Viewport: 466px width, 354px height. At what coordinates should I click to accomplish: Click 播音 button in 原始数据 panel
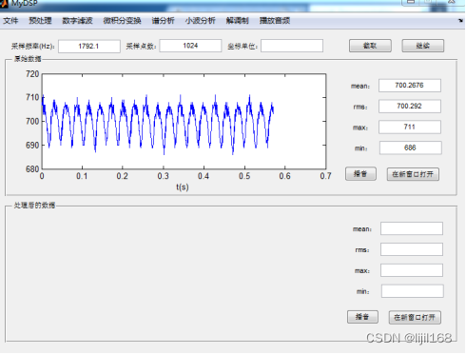360,174
